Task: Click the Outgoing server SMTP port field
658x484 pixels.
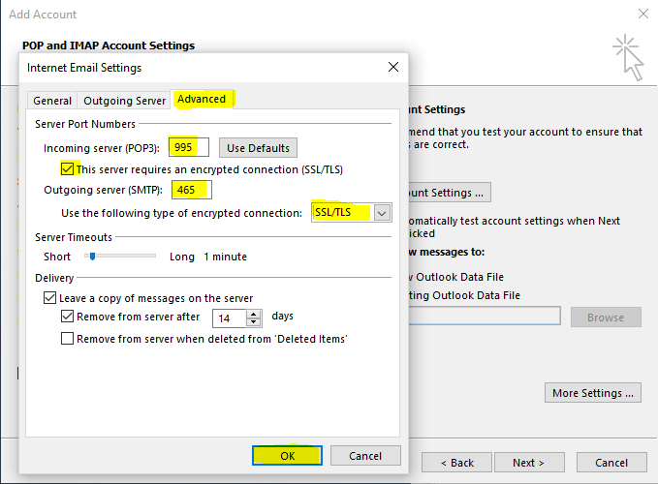Action: [190, 190]
